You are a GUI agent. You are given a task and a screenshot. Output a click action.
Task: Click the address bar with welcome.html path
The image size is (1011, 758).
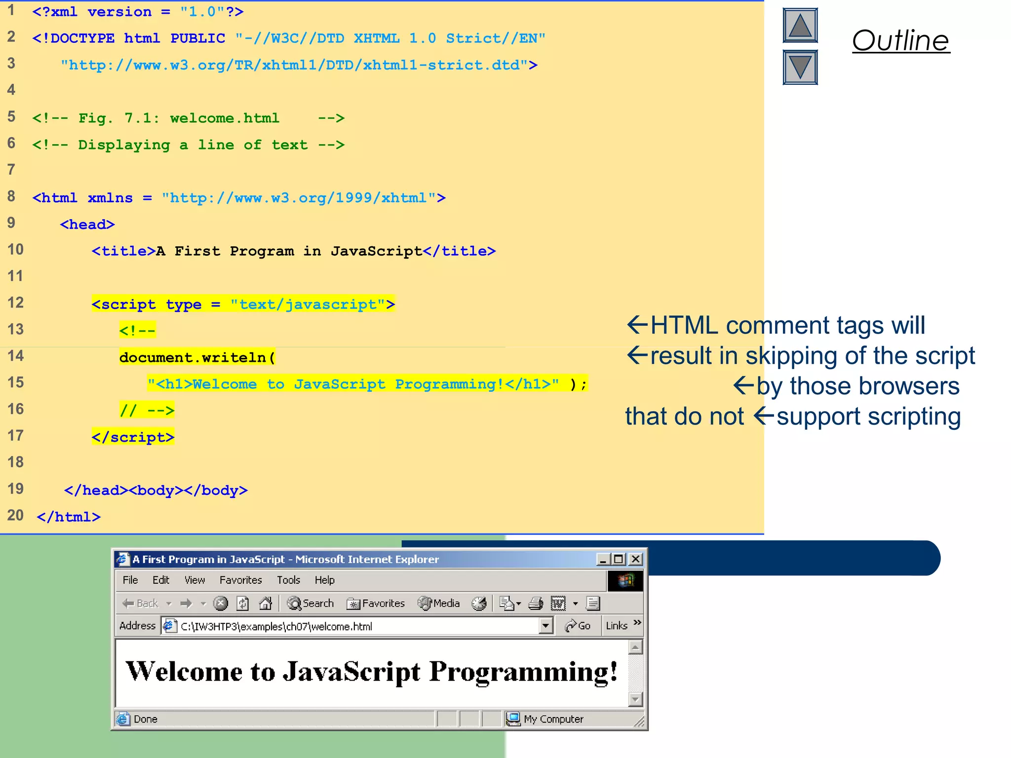(x=358, y=626)
